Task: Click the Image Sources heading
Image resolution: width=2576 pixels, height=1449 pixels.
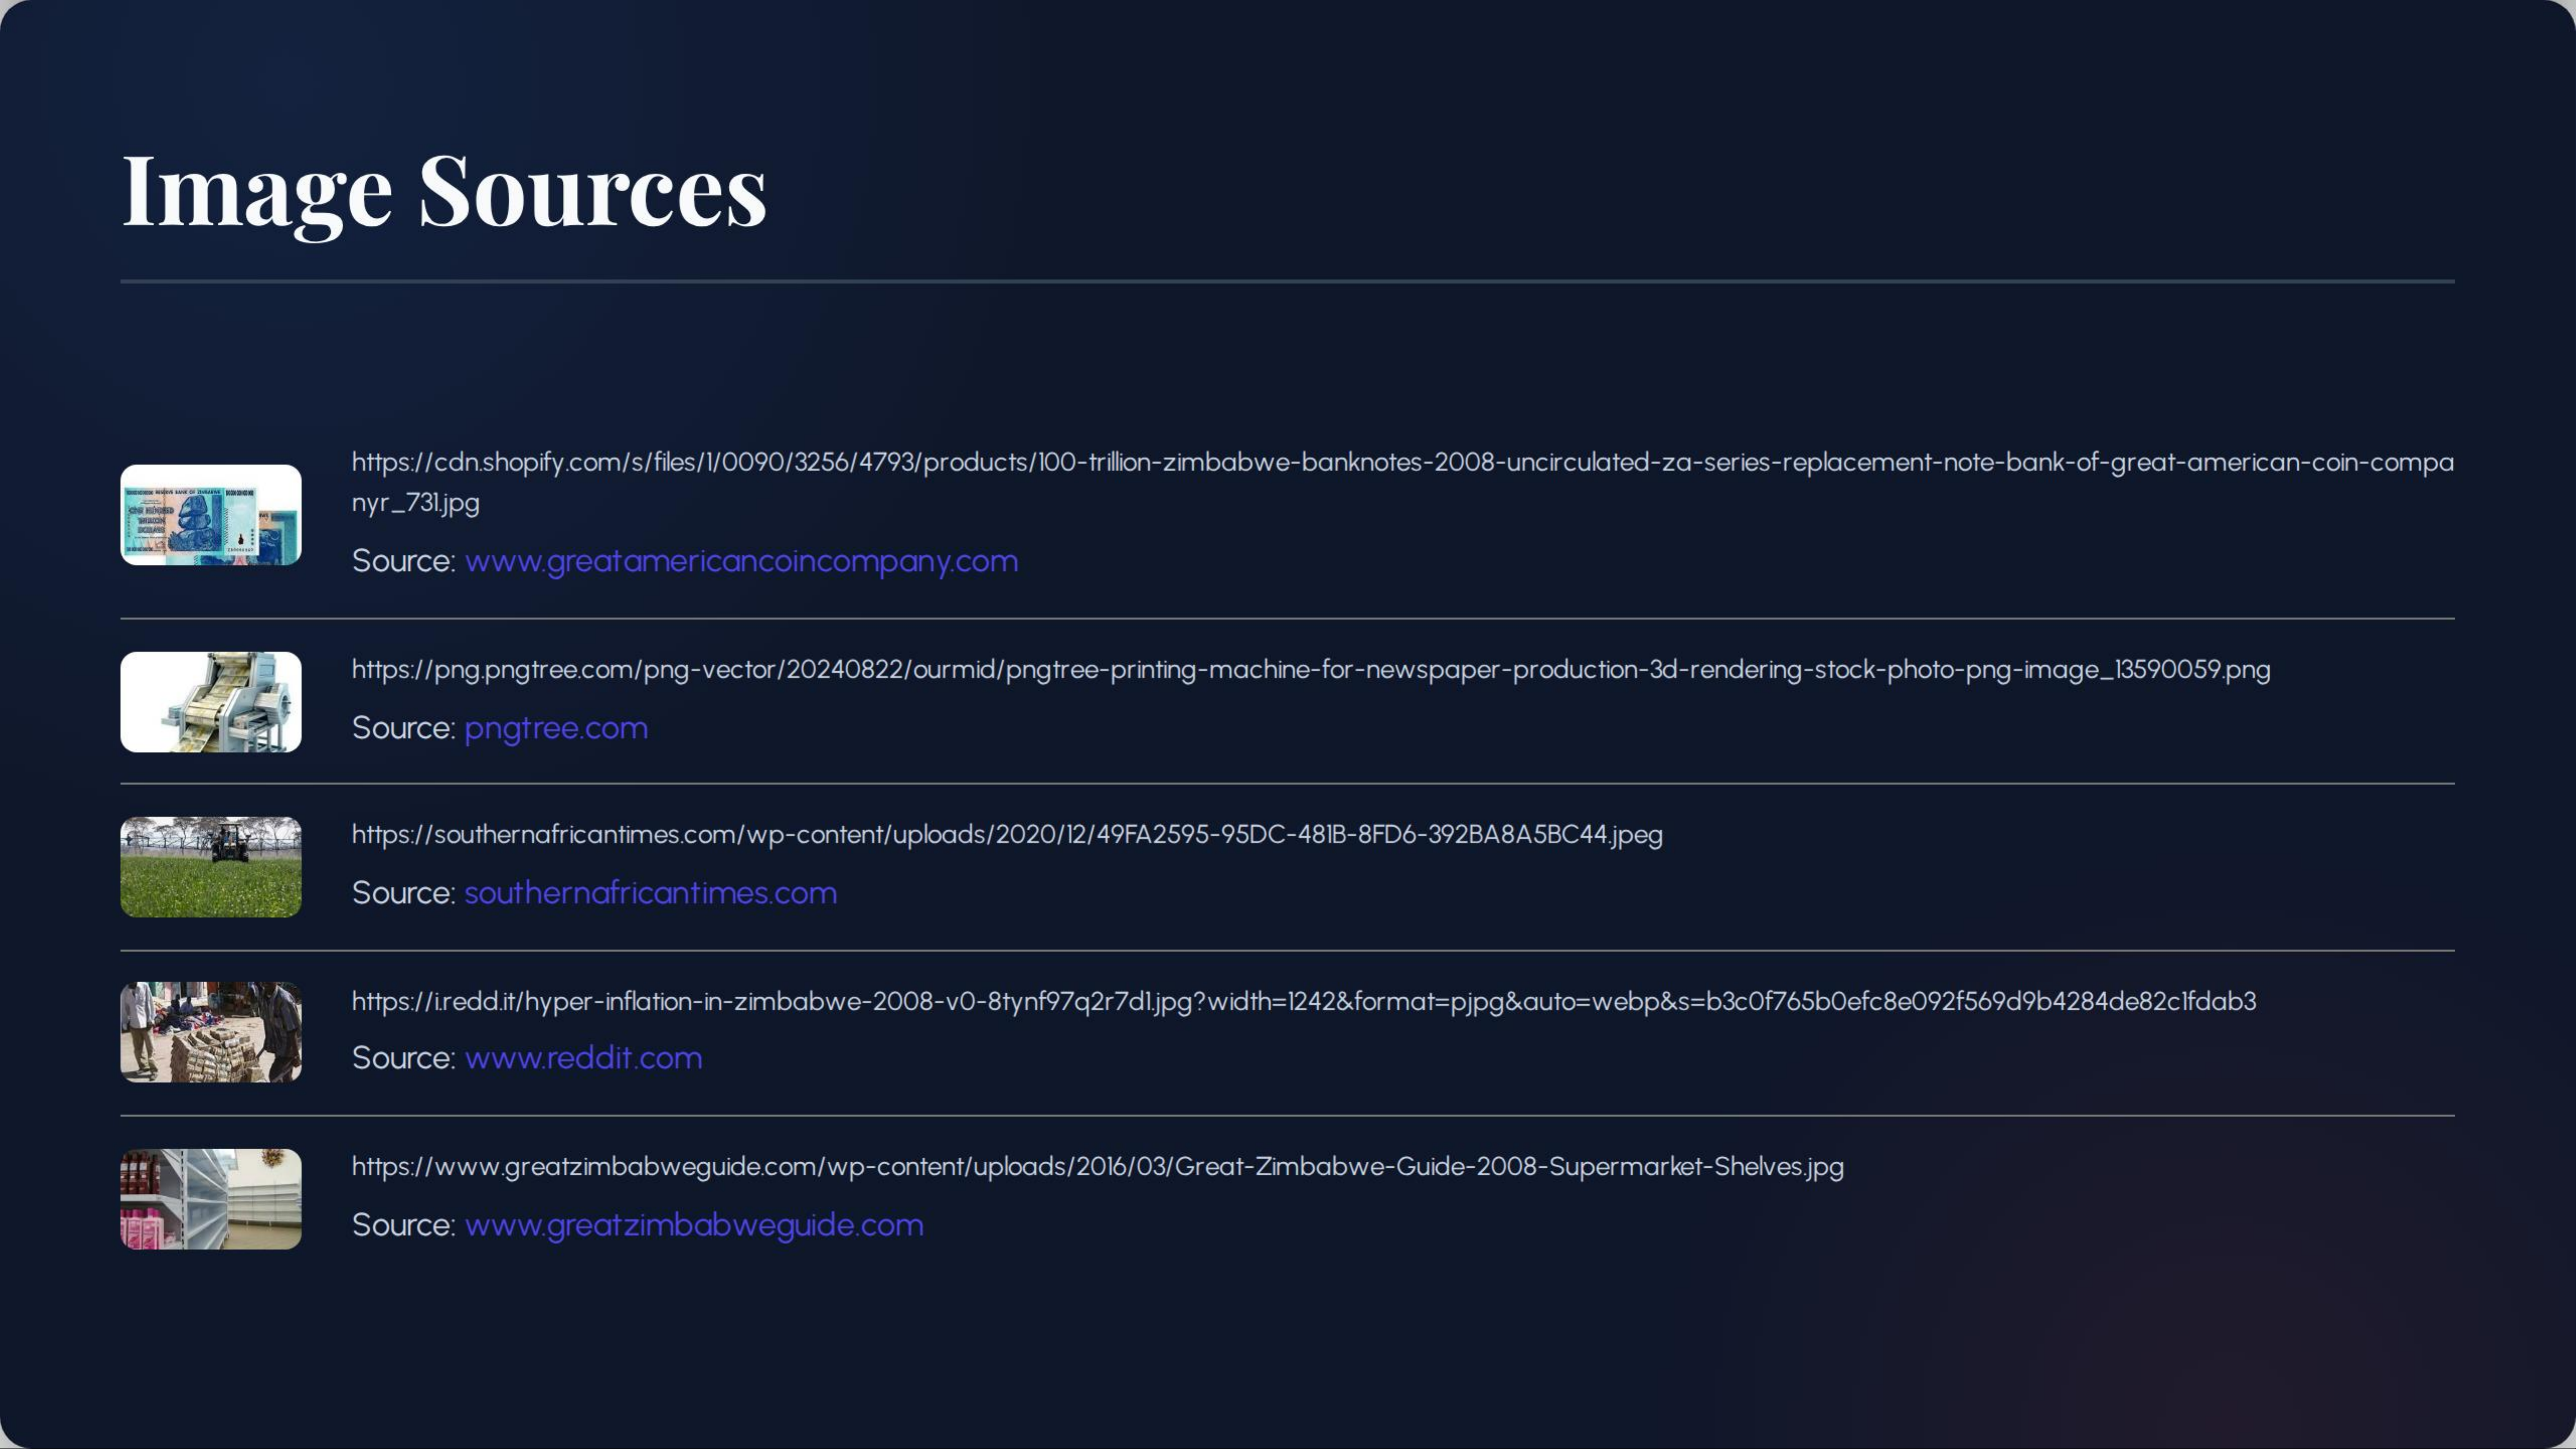Action: 443,190
